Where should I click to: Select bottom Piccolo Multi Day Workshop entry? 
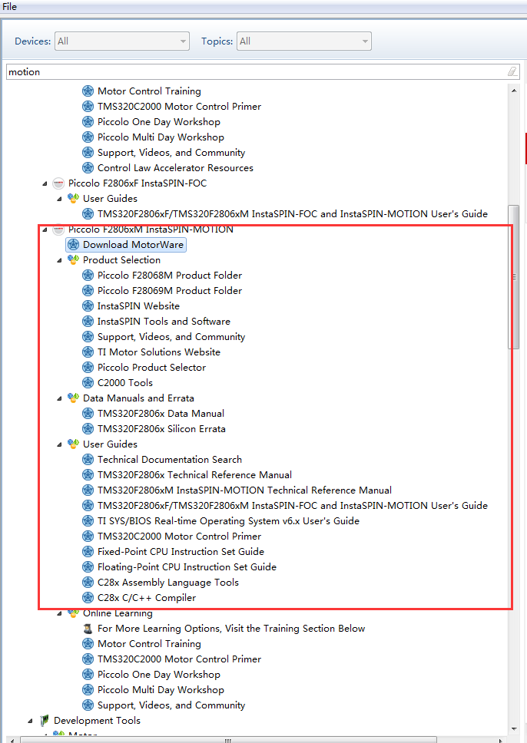pos(161,690)
